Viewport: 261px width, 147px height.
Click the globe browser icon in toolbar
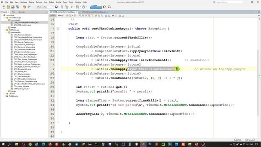click(56, 7)
